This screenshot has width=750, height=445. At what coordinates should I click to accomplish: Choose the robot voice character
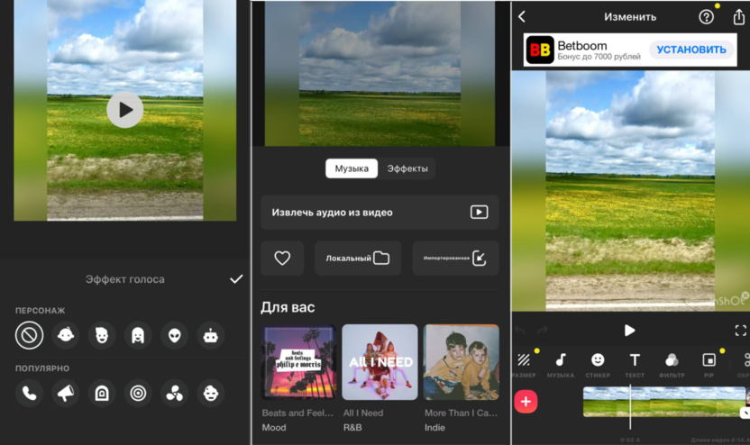click(210, 335)
